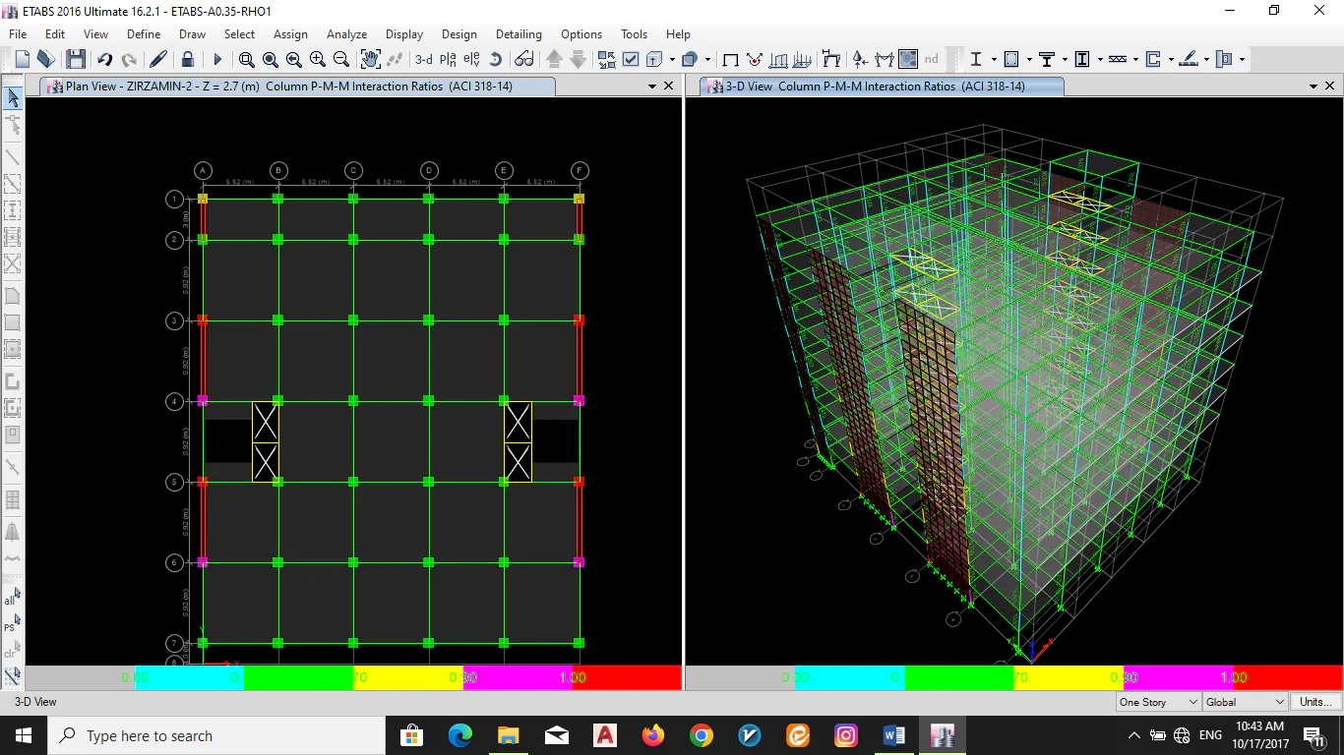This screenshot has height=755, width=1344.
Task: Click the Units... button
Action: [1315, 702]
